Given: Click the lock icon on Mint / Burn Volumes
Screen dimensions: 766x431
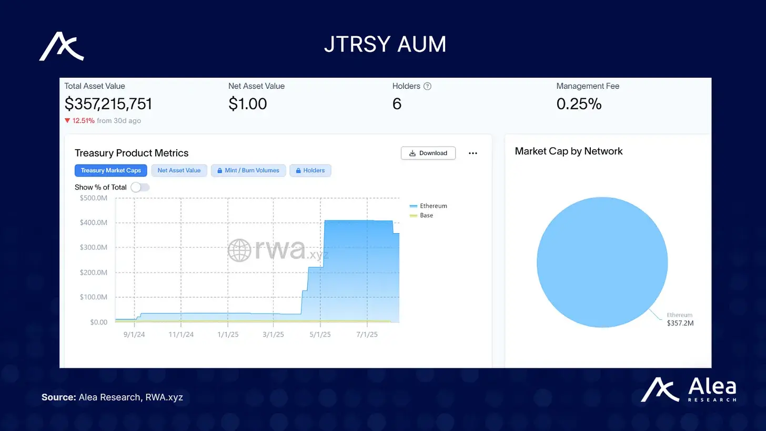Looking at the screenshot, I should pyautogui.click(x=219, y=171).
